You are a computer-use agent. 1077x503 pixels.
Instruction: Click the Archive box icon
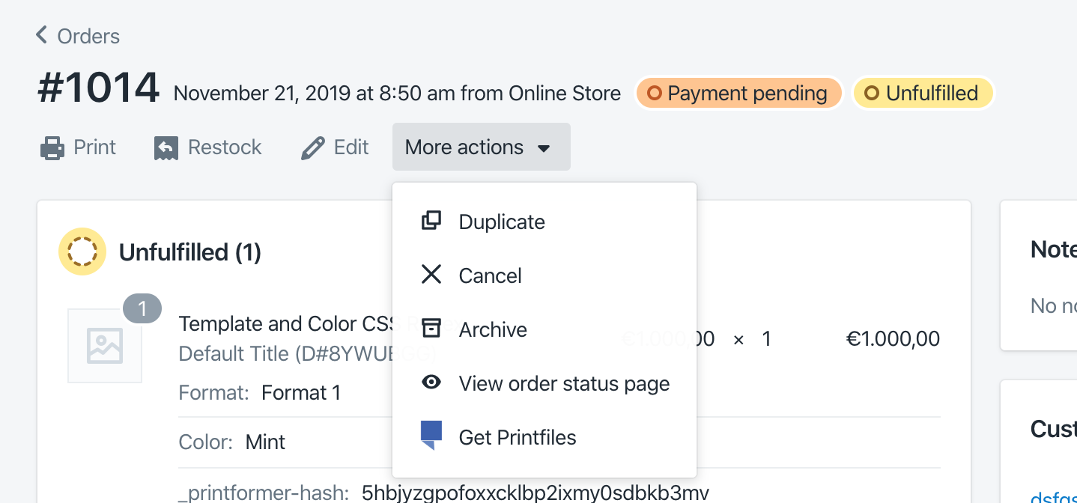[431, 329]
